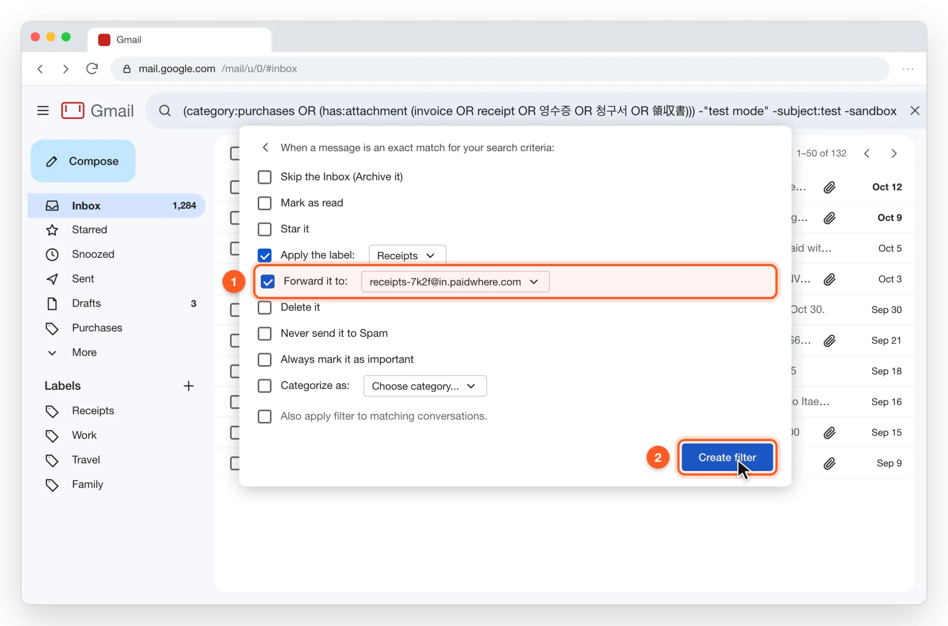Clear the search with X icon

click(915, 110)
